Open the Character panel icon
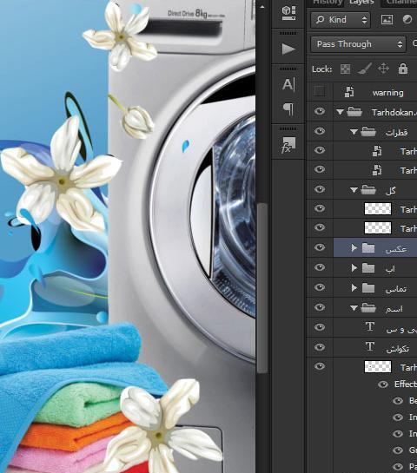Viewport: 417px width, 473px height. pyautogui.click(x=288, y=84)
